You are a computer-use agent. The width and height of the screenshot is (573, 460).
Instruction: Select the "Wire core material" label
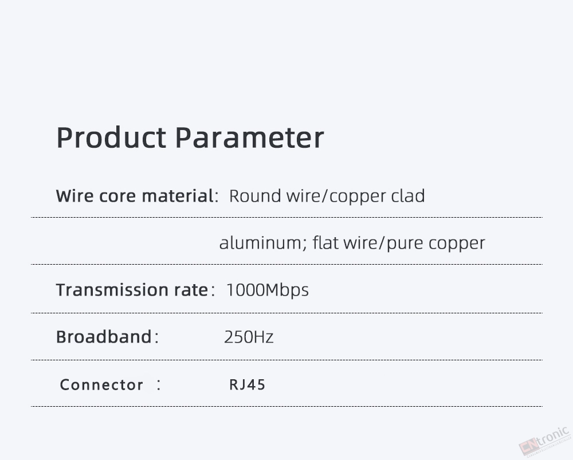135,196
